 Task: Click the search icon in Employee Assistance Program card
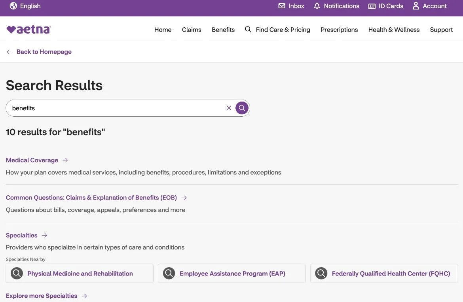coord(169,274)
